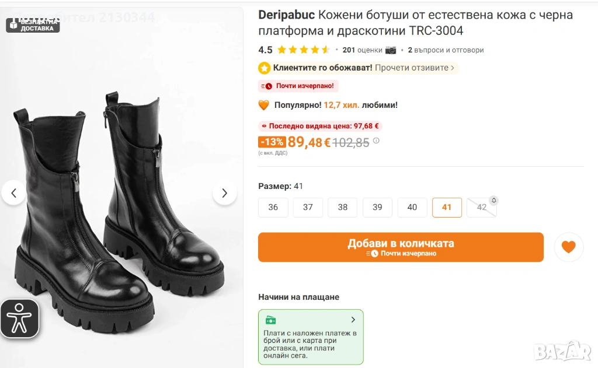This screenshot has width=598, height=368.
Task: Open the Прочети отзивите reviews link
Action: pos(415,68)
